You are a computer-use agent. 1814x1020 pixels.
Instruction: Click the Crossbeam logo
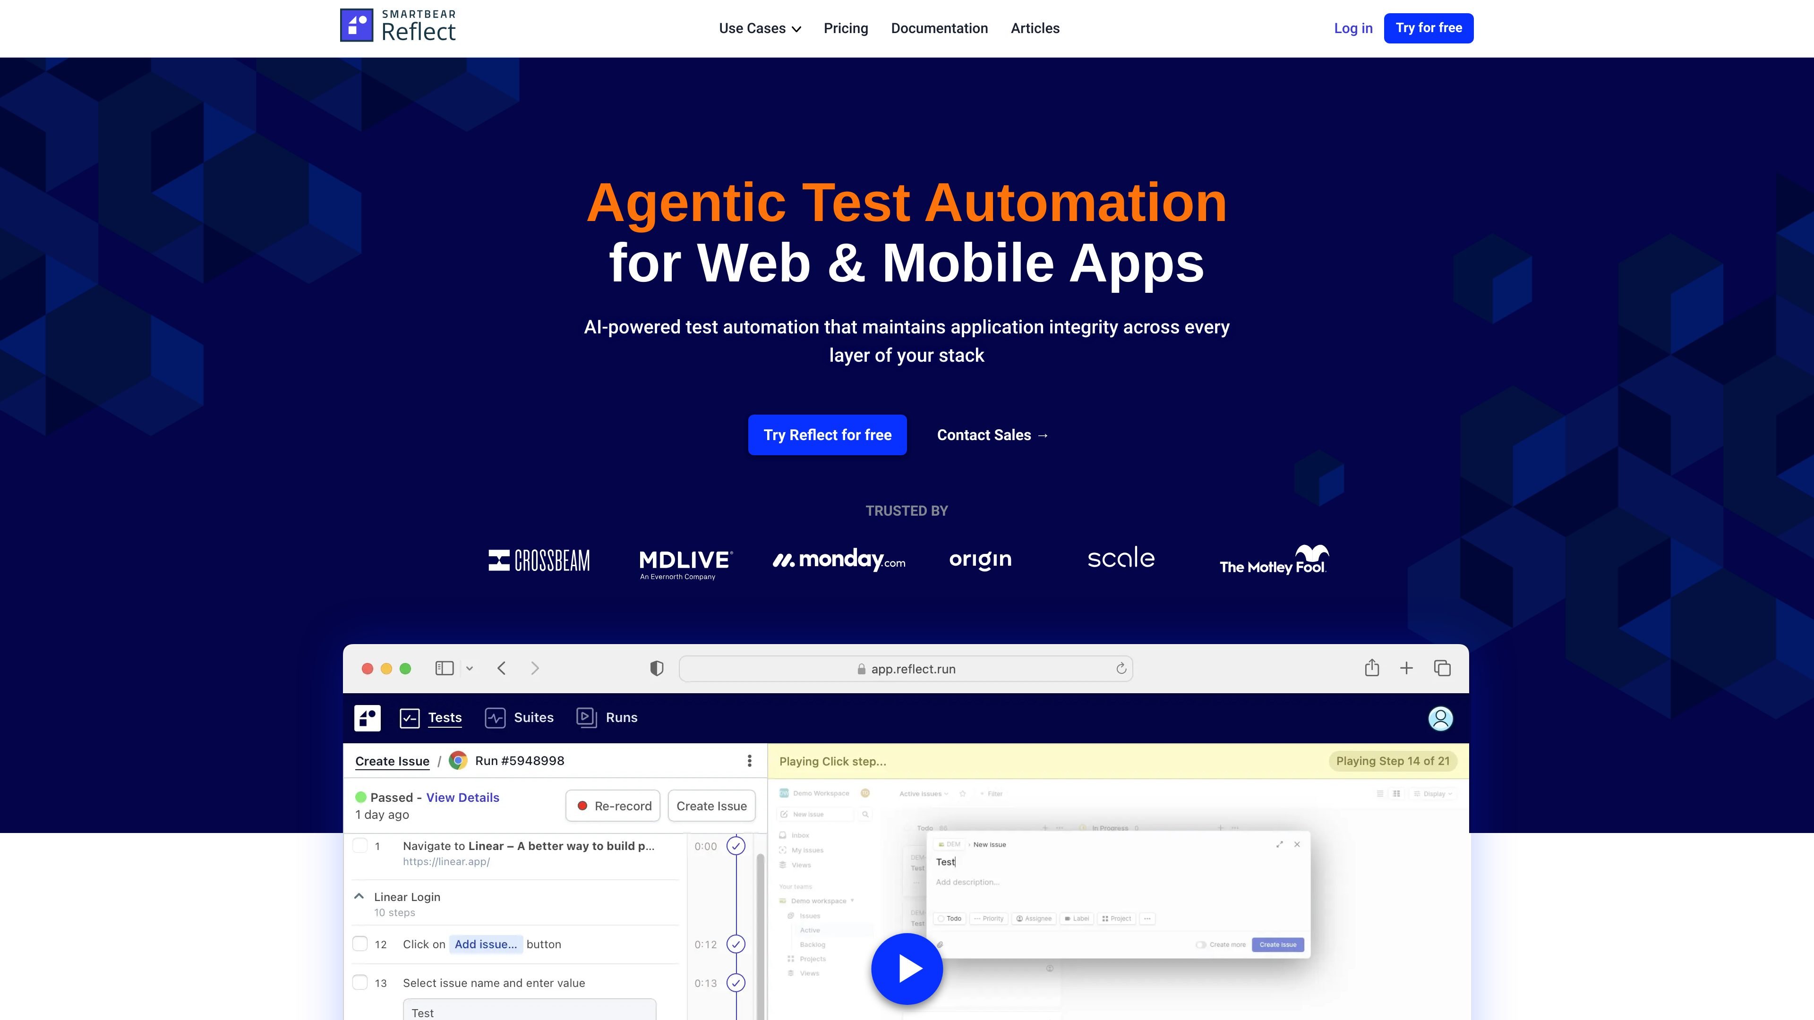coord(539,561)
